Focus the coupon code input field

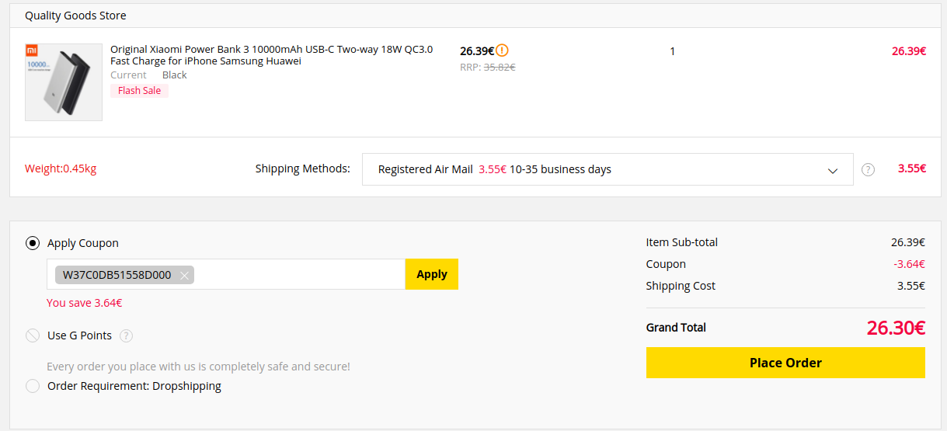tap(226, 274)
